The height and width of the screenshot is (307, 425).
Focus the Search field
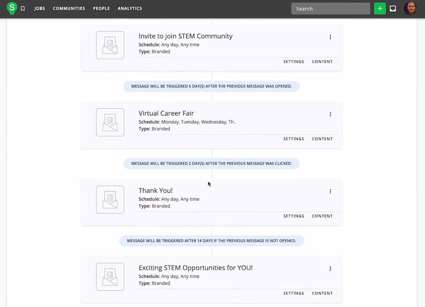tap(330, 9)
